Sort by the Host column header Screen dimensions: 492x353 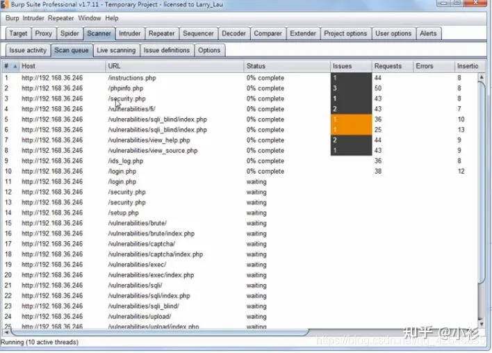62,66
